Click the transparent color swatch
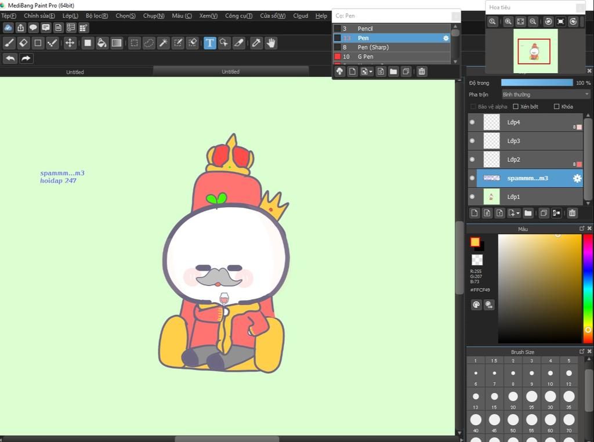Image resolution: width=594 pixels, height=442 pixels. pyautogui.click(x=477, y=259)
